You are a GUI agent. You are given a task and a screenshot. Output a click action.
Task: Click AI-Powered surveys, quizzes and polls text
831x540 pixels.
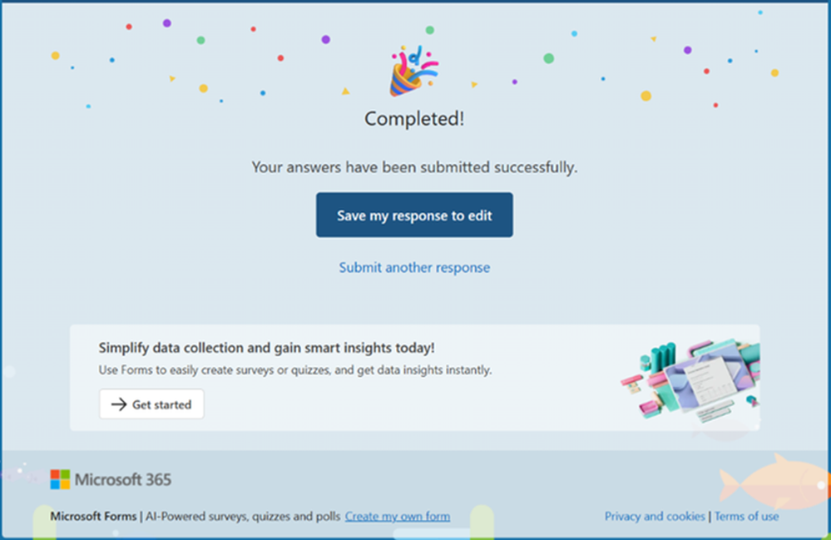243,516
